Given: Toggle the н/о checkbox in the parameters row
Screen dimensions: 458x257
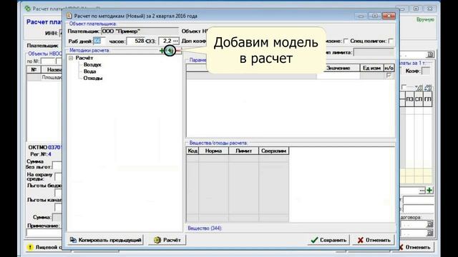Looking at the screenshot, I should [x=389, y=76].
